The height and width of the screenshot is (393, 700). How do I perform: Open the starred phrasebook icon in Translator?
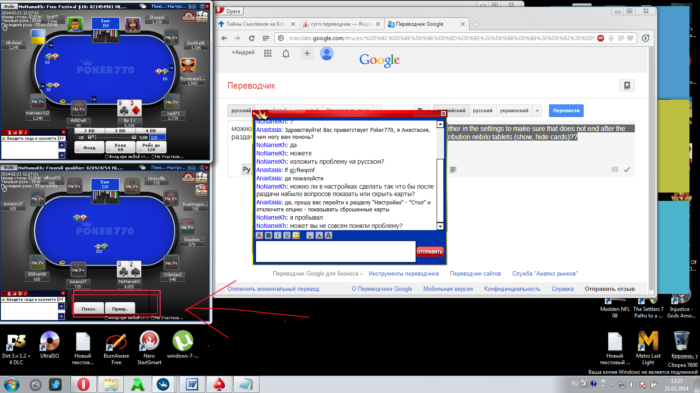pyautogui.click(x=627, y=86)
